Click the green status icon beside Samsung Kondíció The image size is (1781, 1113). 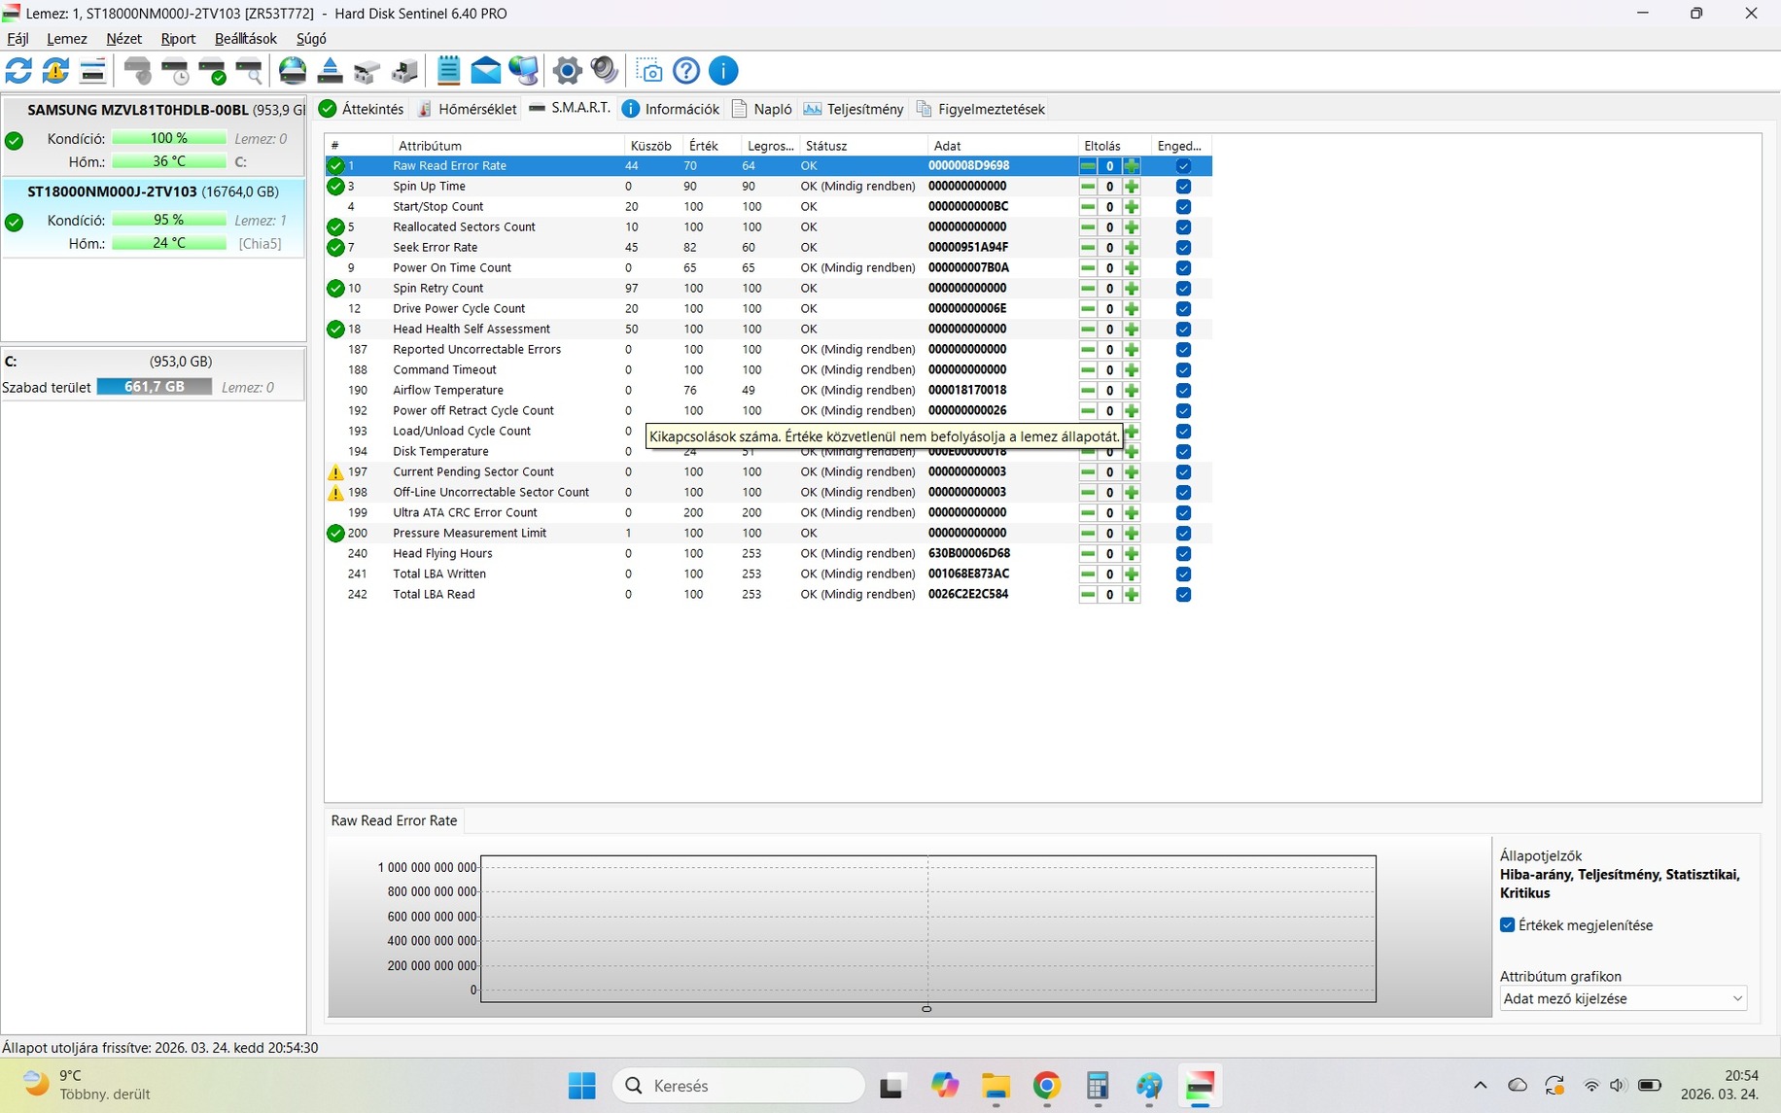(15, 141)
